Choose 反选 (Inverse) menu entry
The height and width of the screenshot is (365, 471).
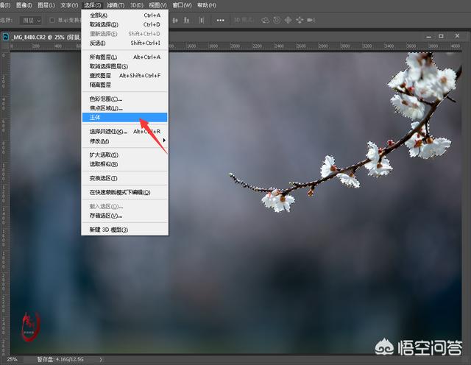point(97,43)
